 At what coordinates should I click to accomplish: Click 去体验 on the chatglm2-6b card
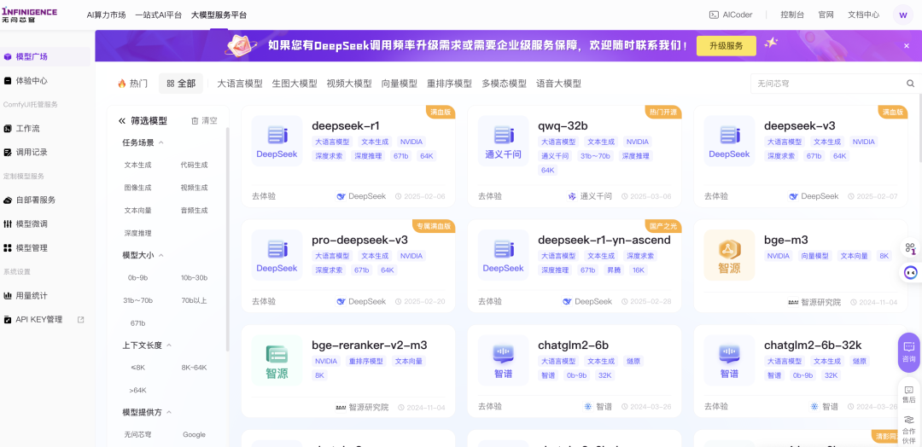[490, 406]
